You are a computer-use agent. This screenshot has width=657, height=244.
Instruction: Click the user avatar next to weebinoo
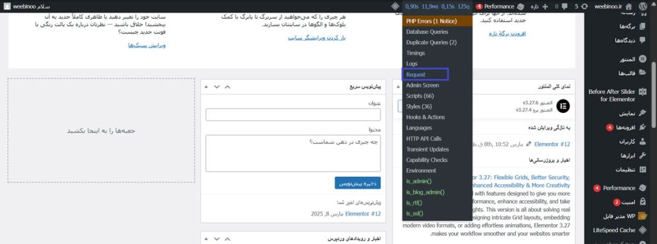coord(7,6)
